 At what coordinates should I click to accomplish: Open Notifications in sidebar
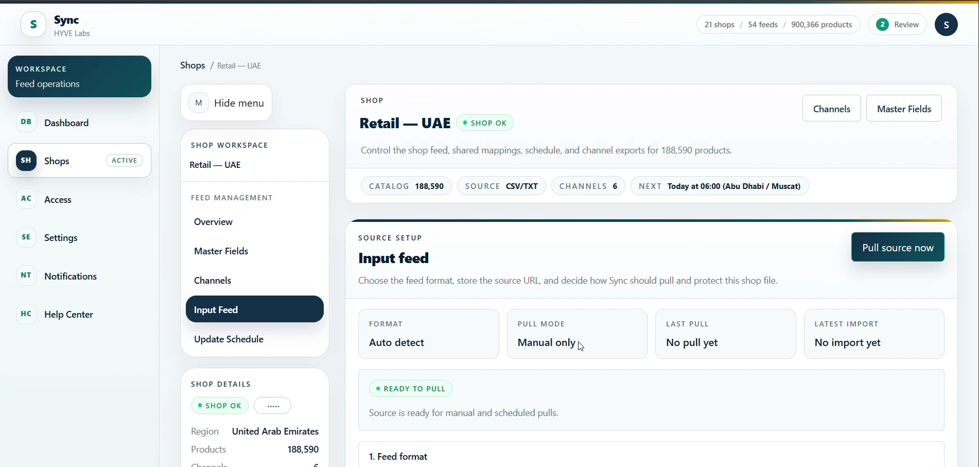tap(79, 276)
